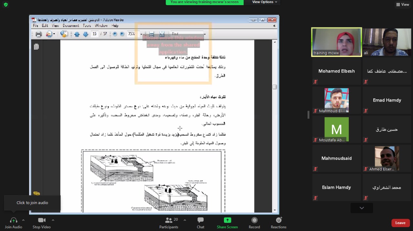Click the View layout button
The image size is (413, 231).
[x=402, y=5]
